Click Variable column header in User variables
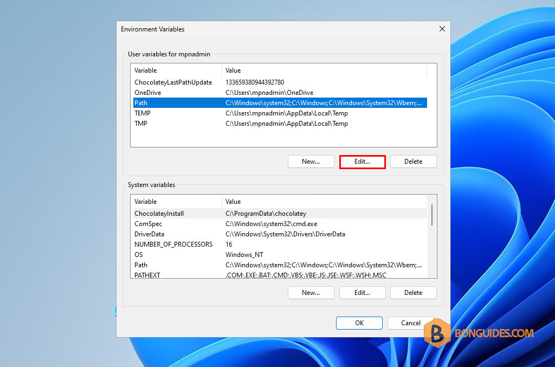The image size is (555, 367). click(176, 70)
